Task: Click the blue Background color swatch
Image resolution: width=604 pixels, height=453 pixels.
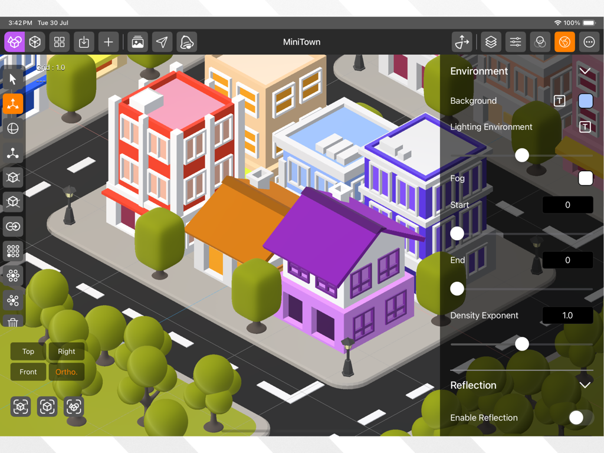Action: [x=585, y=101]
